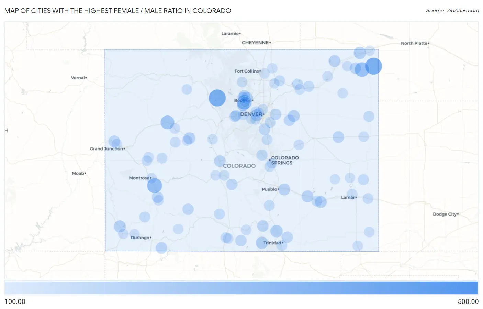Image resolution: width=483 pixels, height=309 pixels.
Task: Click the color gradient legend bar
Action: [x=241, y=288]
